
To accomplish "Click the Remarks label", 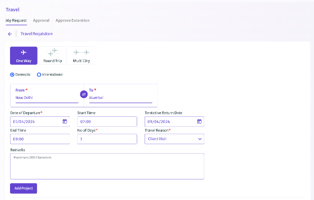I will tap(17, 150).
